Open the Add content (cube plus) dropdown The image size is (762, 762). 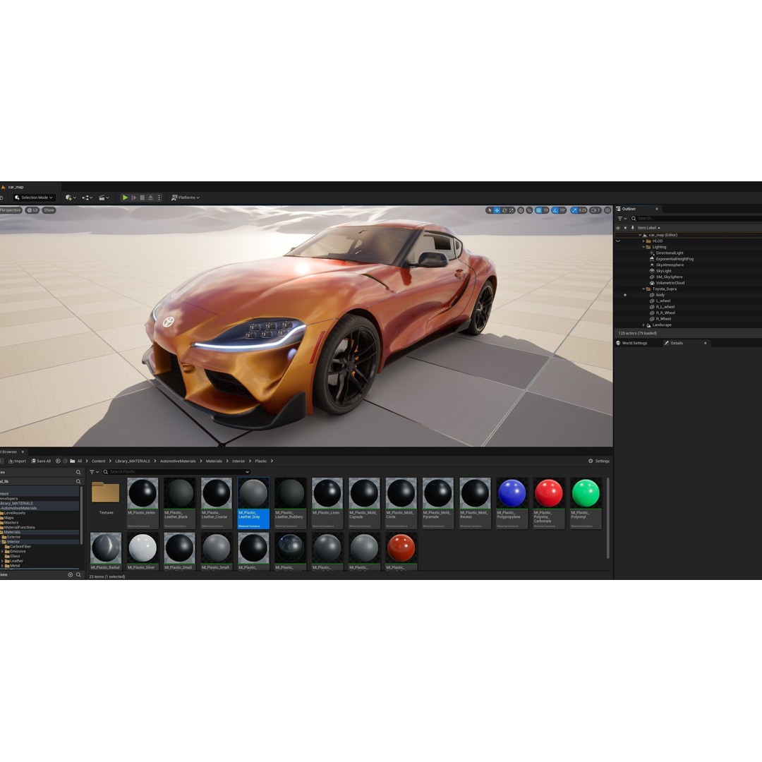[x=71, y=198]
